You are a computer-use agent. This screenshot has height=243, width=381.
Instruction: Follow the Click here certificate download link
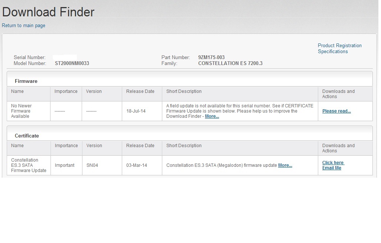point(333,163)
